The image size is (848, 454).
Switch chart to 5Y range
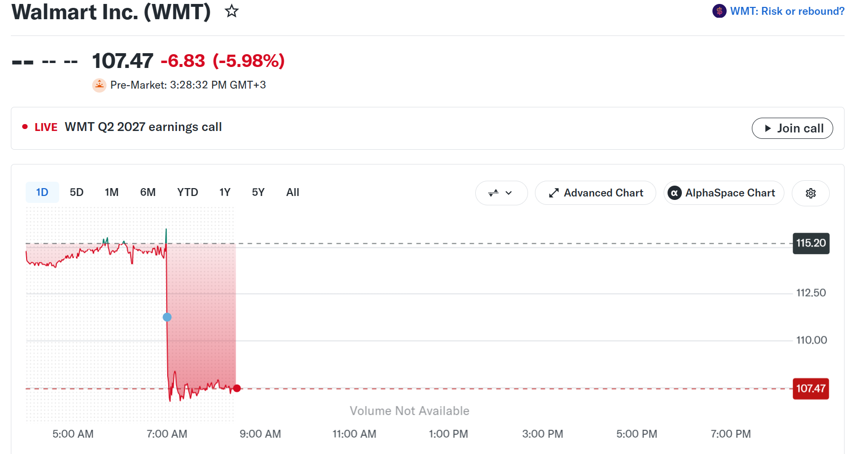point(258,192)
